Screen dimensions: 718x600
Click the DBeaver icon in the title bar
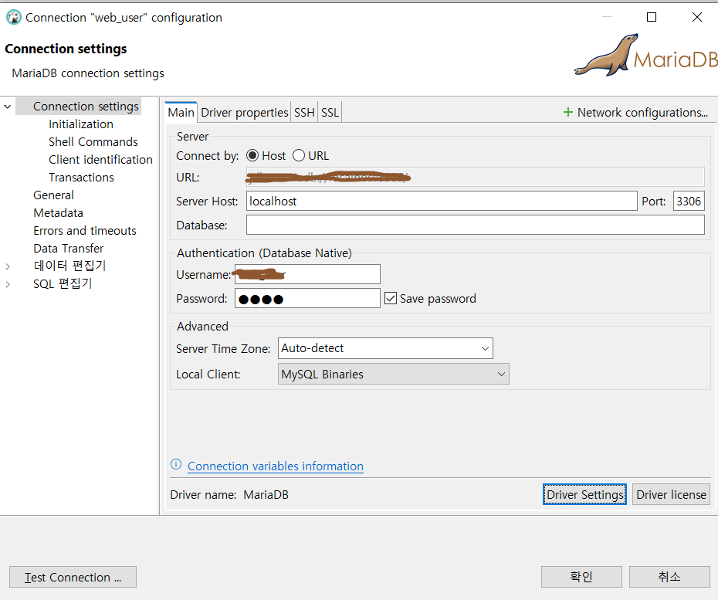[x=14, y=18]
